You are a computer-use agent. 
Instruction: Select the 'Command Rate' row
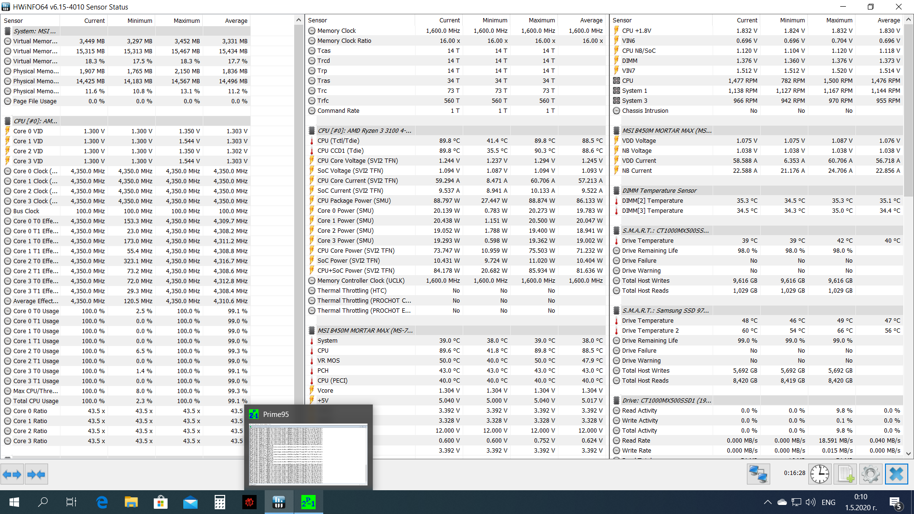(x=456, y=110)
